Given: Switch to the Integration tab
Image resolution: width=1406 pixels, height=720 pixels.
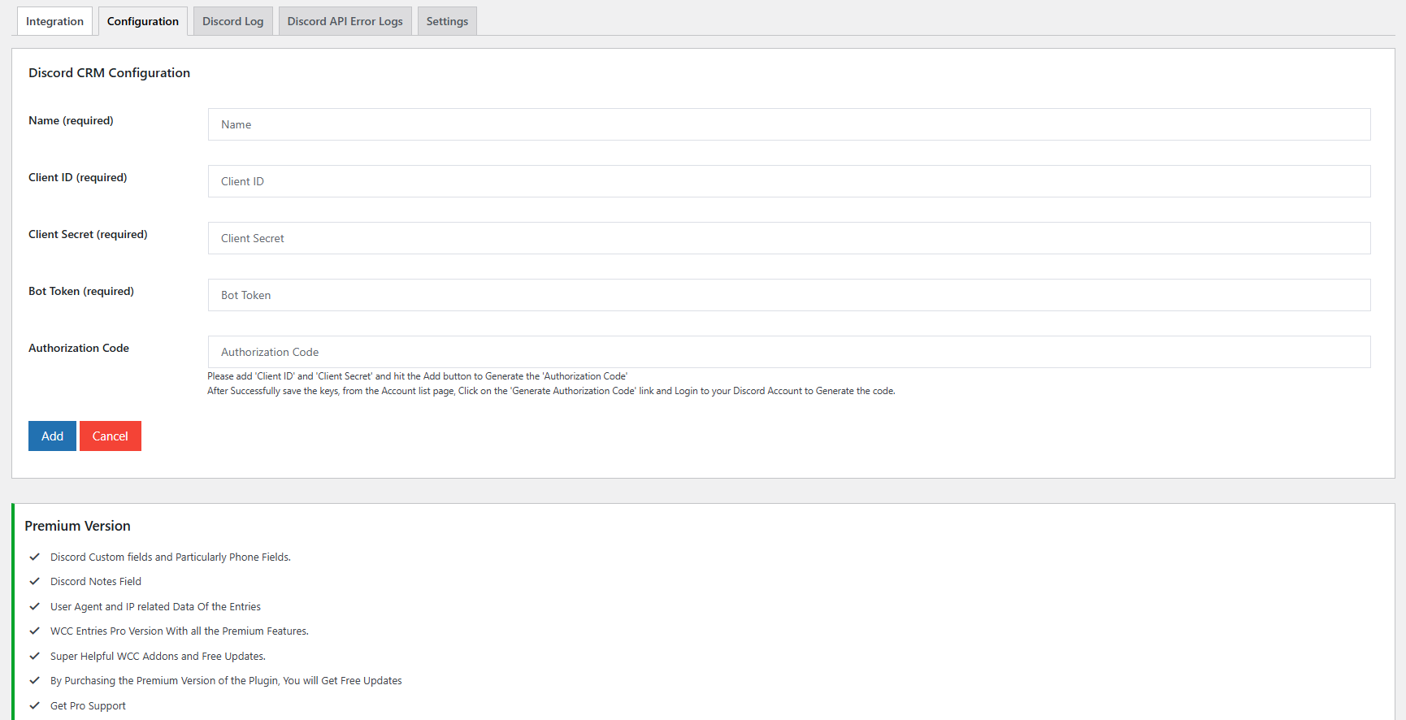Looking at the screenshot, I should [x=54, y=21].
